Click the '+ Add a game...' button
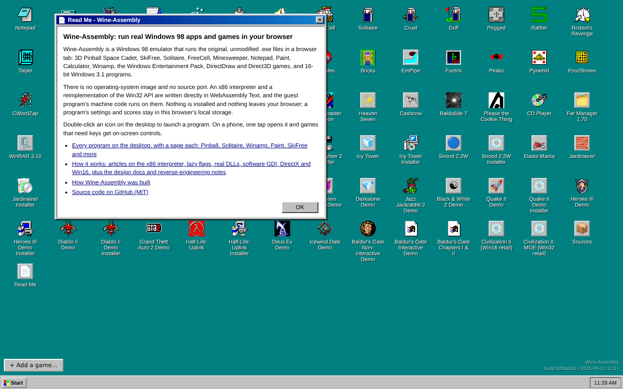This screenshot has width=623, height=389. coord(34,365)
